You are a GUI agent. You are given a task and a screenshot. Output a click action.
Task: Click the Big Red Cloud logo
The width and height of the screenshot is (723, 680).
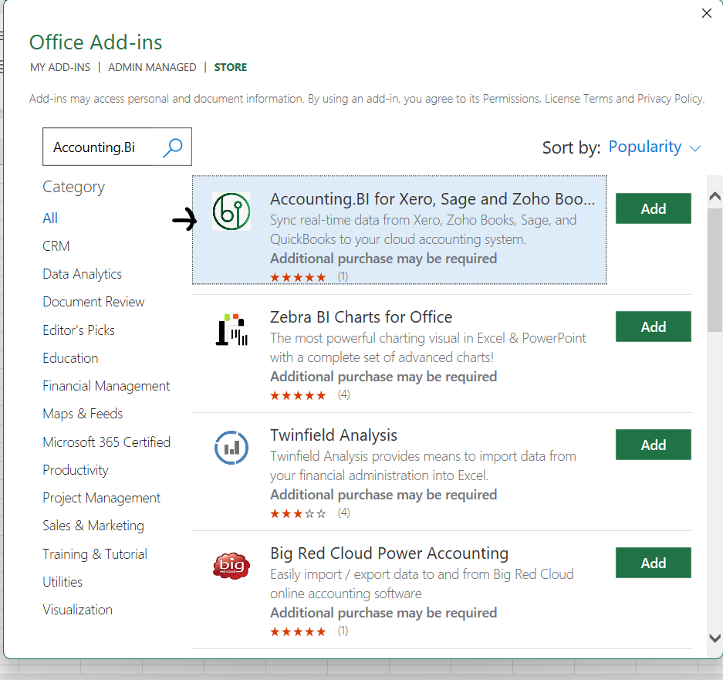pyautogui.click(x=231, y=566)
